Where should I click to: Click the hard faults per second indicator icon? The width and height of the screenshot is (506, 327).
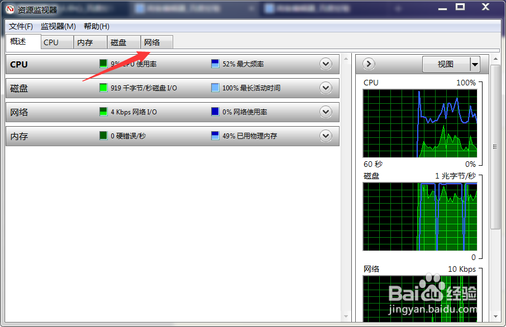click(x=103, y=136)
